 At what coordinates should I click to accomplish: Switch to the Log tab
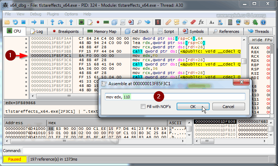tap(37, 31)
